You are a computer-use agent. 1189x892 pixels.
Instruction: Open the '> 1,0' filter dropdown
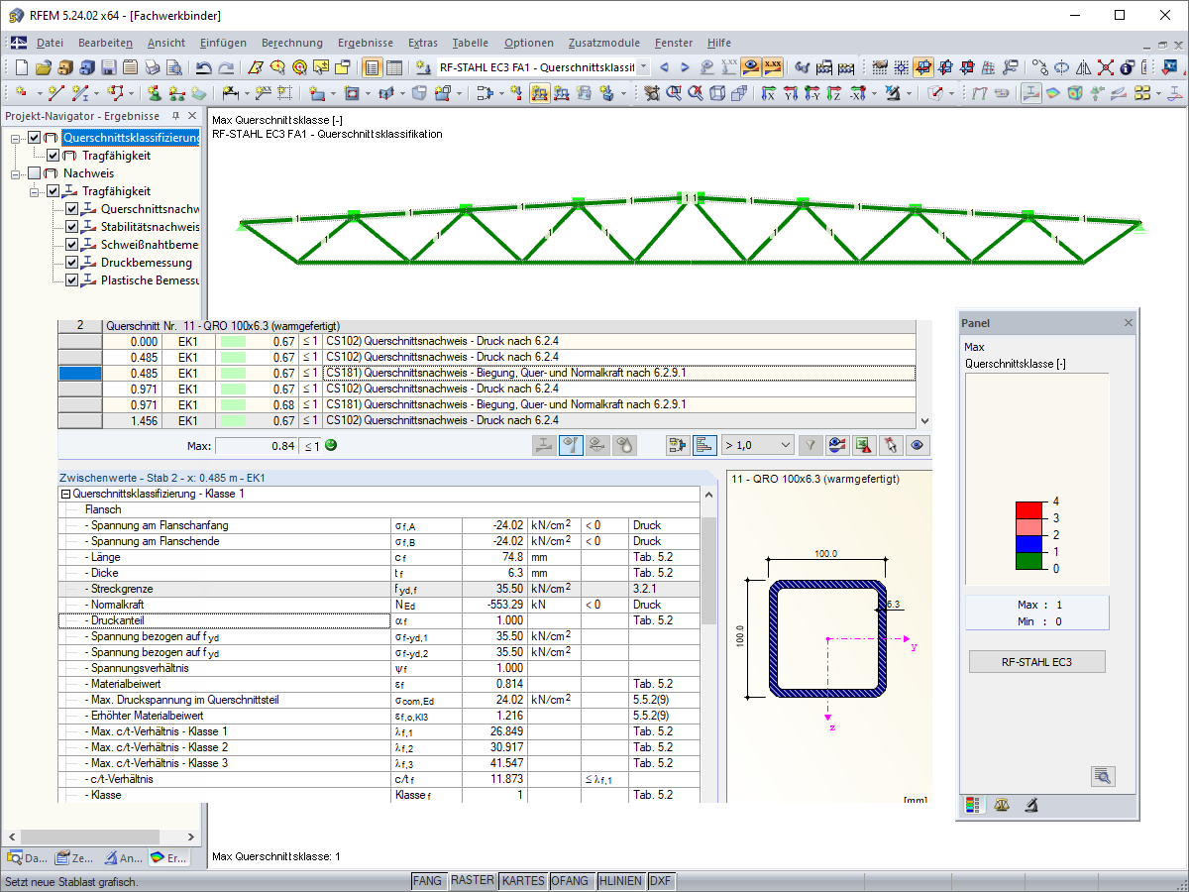pos(758,445)
